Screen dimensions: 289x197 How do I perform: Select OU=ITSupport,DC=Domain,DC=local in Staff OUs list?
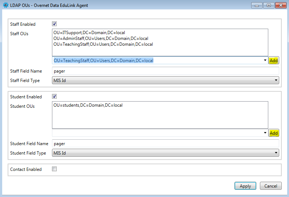click(89, 33)
